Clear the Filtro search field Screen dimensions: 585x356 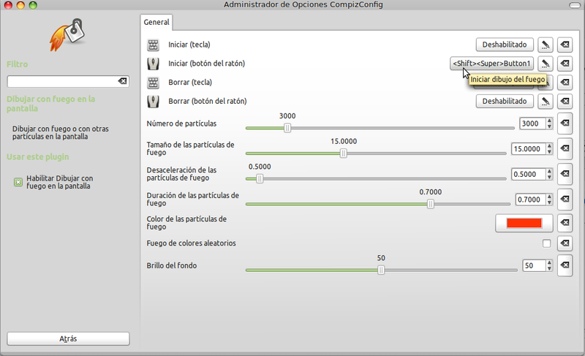click(122, 81)
